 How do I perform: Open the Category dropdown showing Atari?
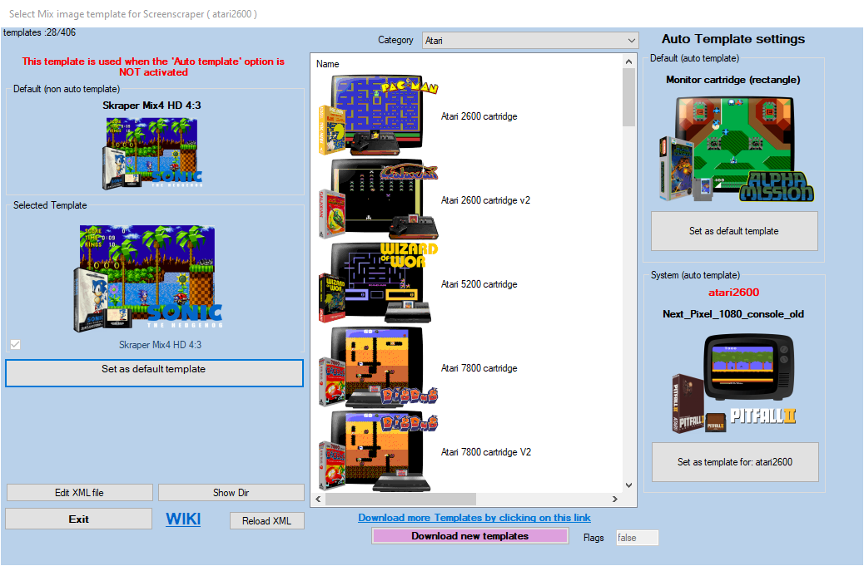pyautogui.click(x=529, y=40)
